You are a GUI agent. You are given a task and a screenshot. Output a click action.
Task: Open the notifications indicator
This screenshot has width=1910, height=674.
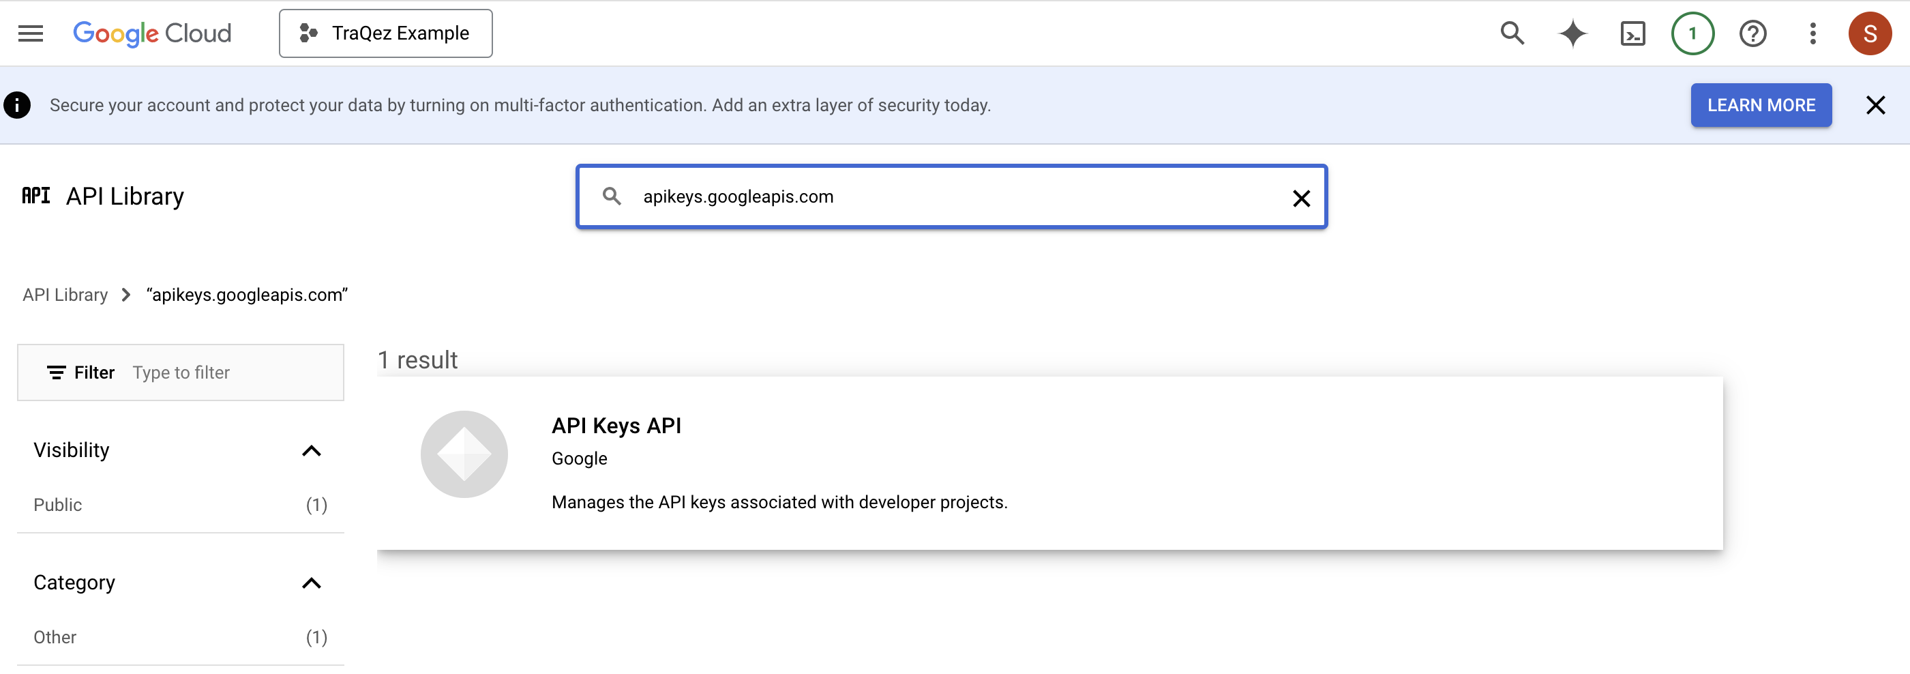pos(1692,33)
